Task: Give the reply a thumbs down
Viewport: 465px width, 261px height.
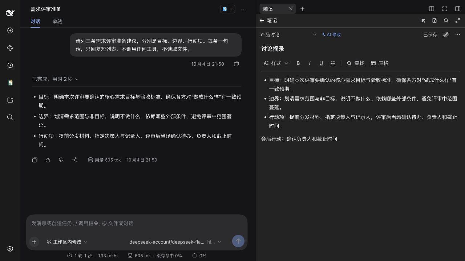Action: tap(61, 160)
